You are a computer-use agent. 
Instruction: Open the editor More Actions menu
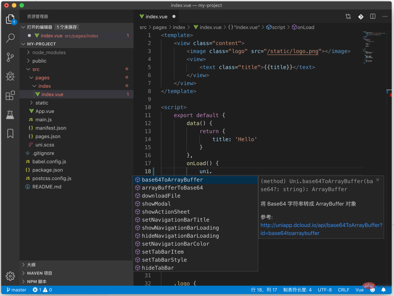(385, 17)
